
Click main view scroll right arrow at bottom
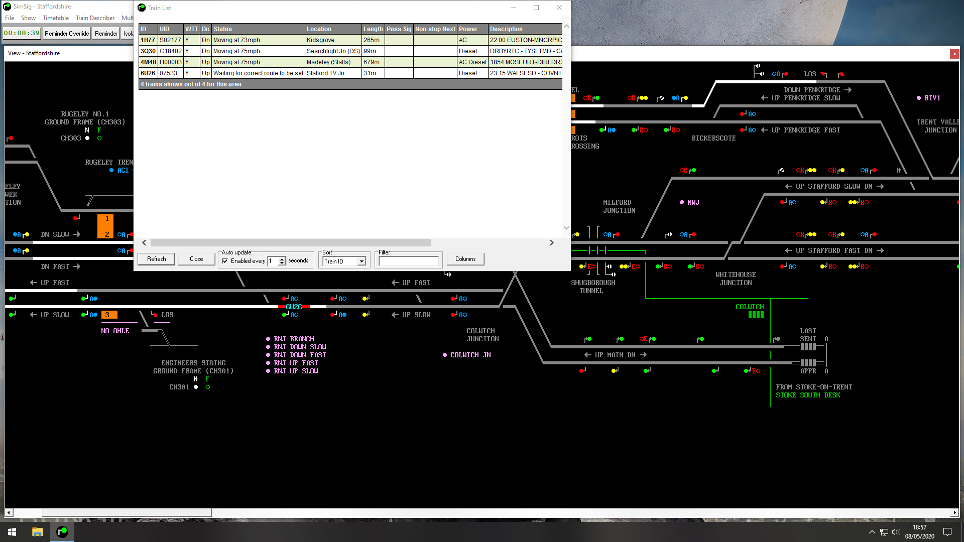coord(954,513)
